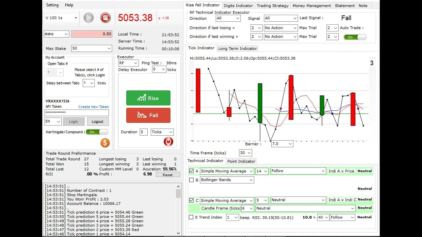The height and width of the screenshot is (237, 422).
Task: Select the Rise Fall Indicator tab
Action: [203, 5]
